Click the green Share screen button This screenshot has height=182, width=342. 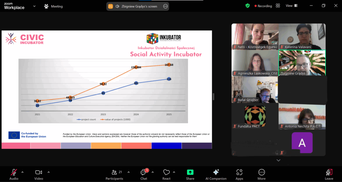pos(190,174)
